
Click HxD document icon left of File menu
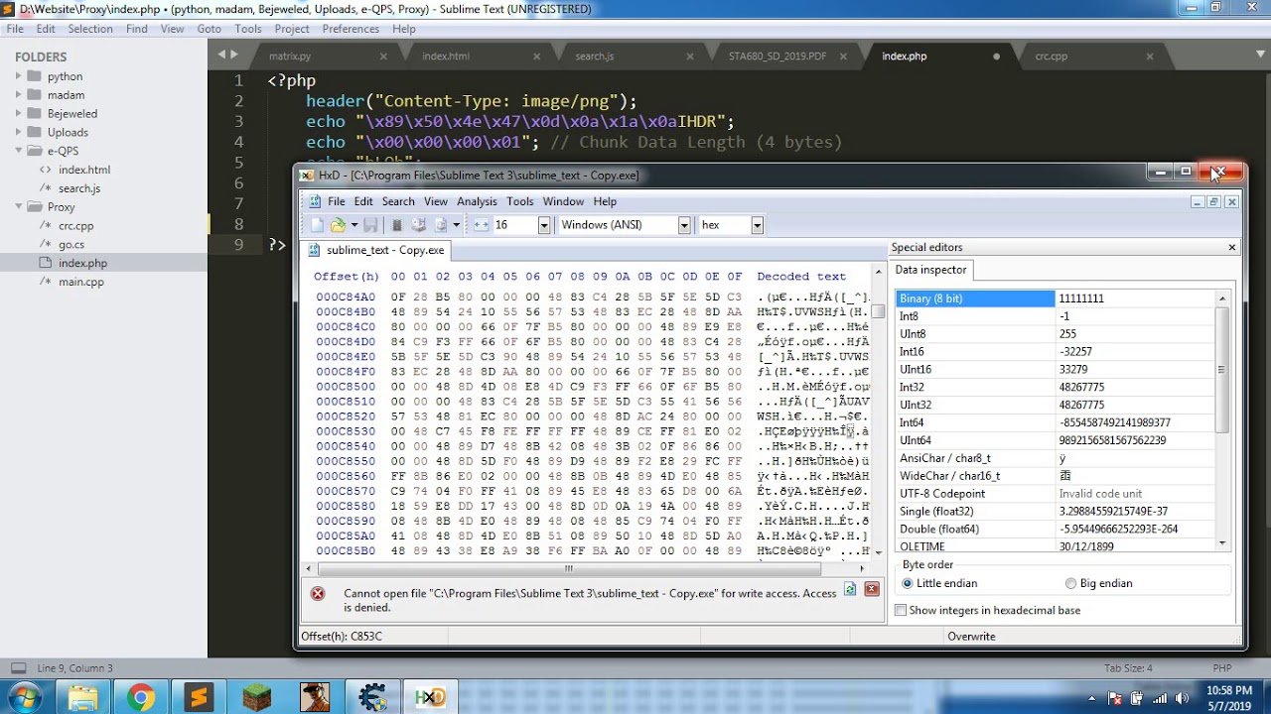click(x=315, y=201)
